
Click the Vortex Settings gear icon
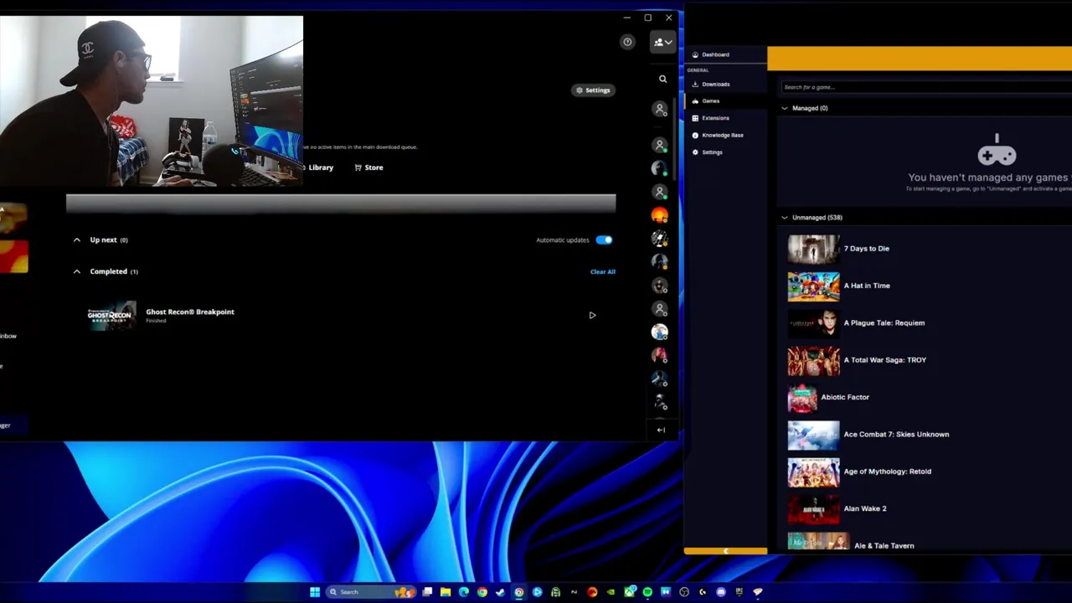tap(695, 152)
